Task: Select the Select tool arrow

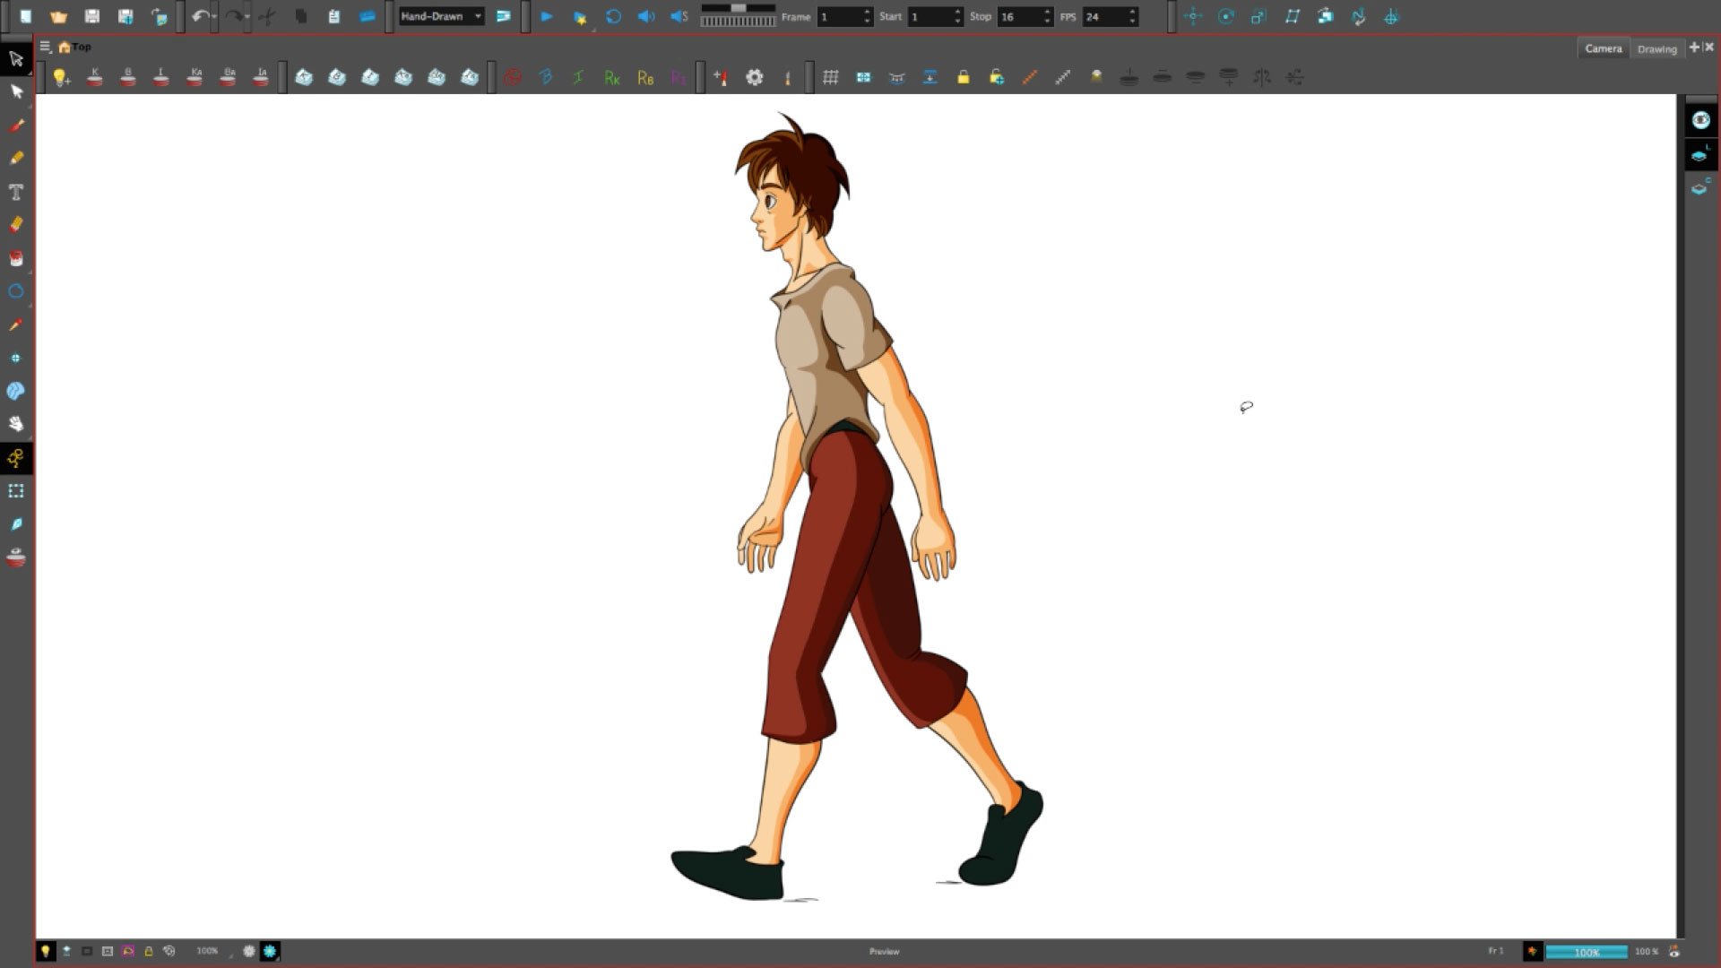Action: (x=16, y=58)
